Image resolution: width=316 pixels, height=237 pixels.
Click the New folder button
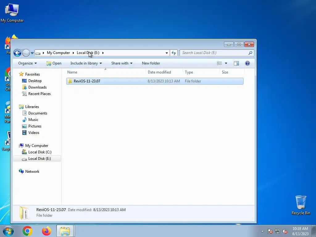(151, 63)
